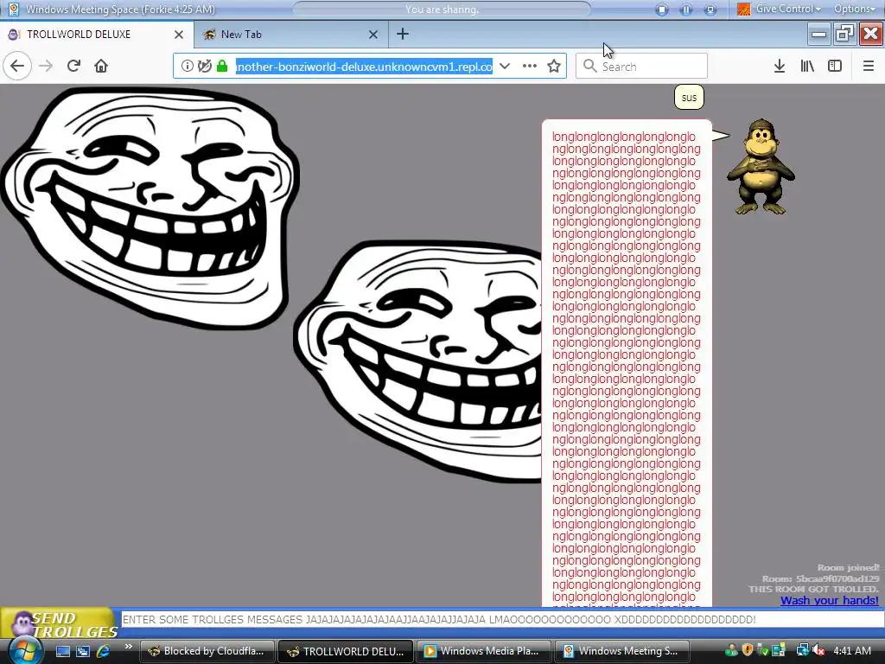Click the gorilla character avatar
This screenshot has width=885, height=664.
tap(761, 167)
